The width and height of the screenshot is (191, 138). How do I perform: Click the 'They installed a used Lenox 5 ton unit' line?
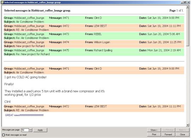pyautogui.click(x=54, y=91)
